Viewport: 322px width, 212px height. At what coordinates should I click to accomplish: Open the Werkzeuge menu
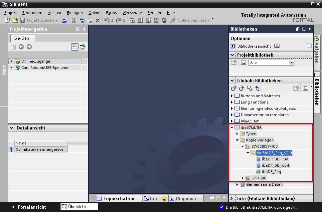[132, 13]
